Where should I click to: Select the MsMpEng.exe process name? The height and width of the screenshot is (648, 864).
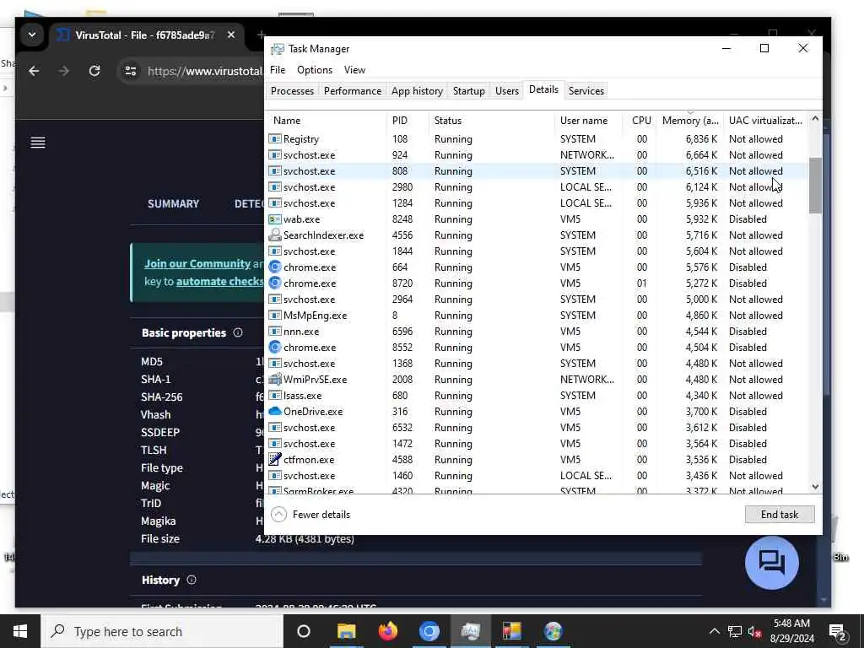click(x=316, y=316)
